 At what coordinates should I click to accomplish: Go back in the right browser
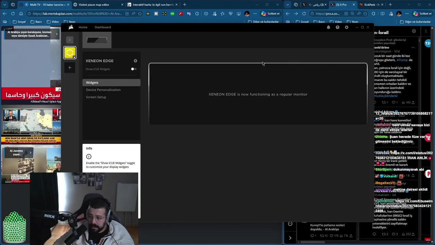288,14
